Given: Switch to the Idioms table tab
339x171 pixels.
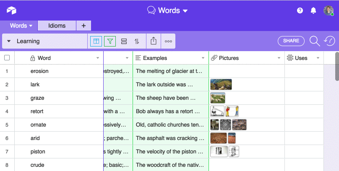Looking at the screenshot, I should [57, 26].
